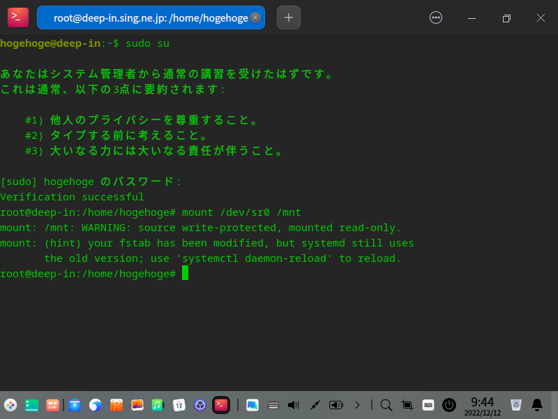
Task: Click the 'Verification successful' line
Action: pos(72,197)
